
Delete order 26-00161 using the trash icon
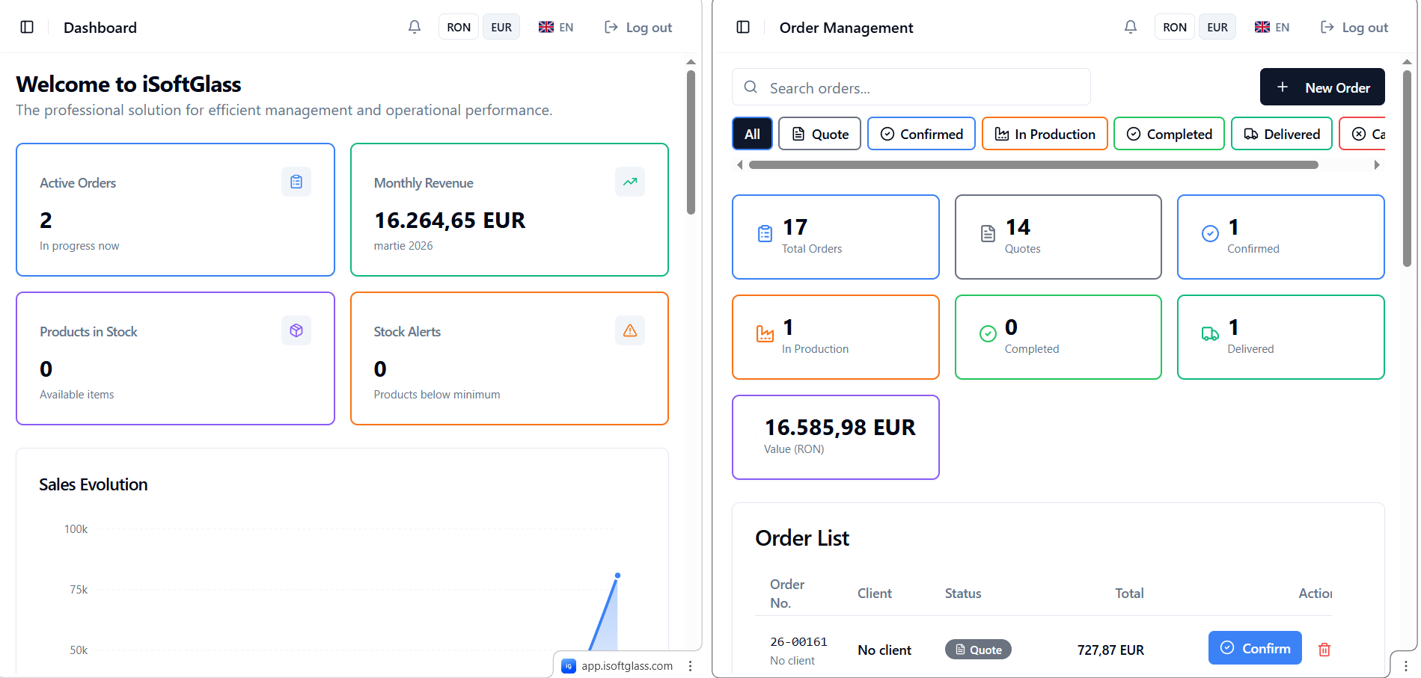coord(1324,650)
